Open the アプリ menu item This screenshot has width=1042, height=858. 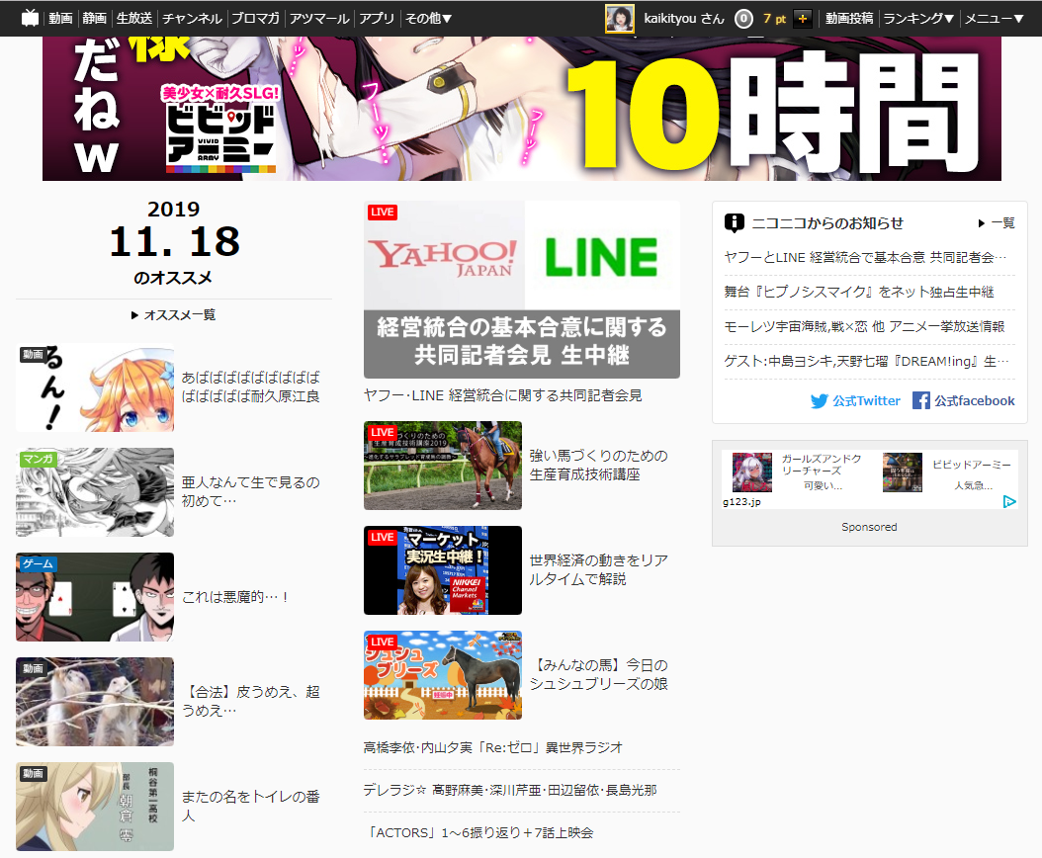(x=377, y=19)
